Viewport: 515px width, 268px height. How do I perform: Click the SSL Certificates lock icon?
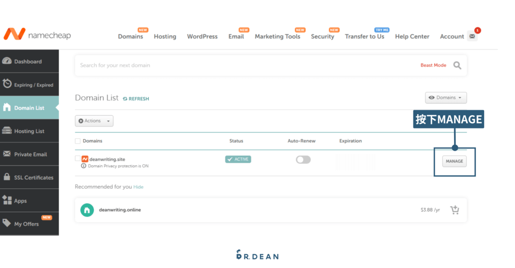click(7, 177)
